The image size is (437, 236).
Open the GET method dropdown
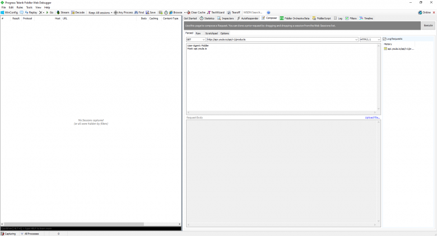tap(196, 40)
